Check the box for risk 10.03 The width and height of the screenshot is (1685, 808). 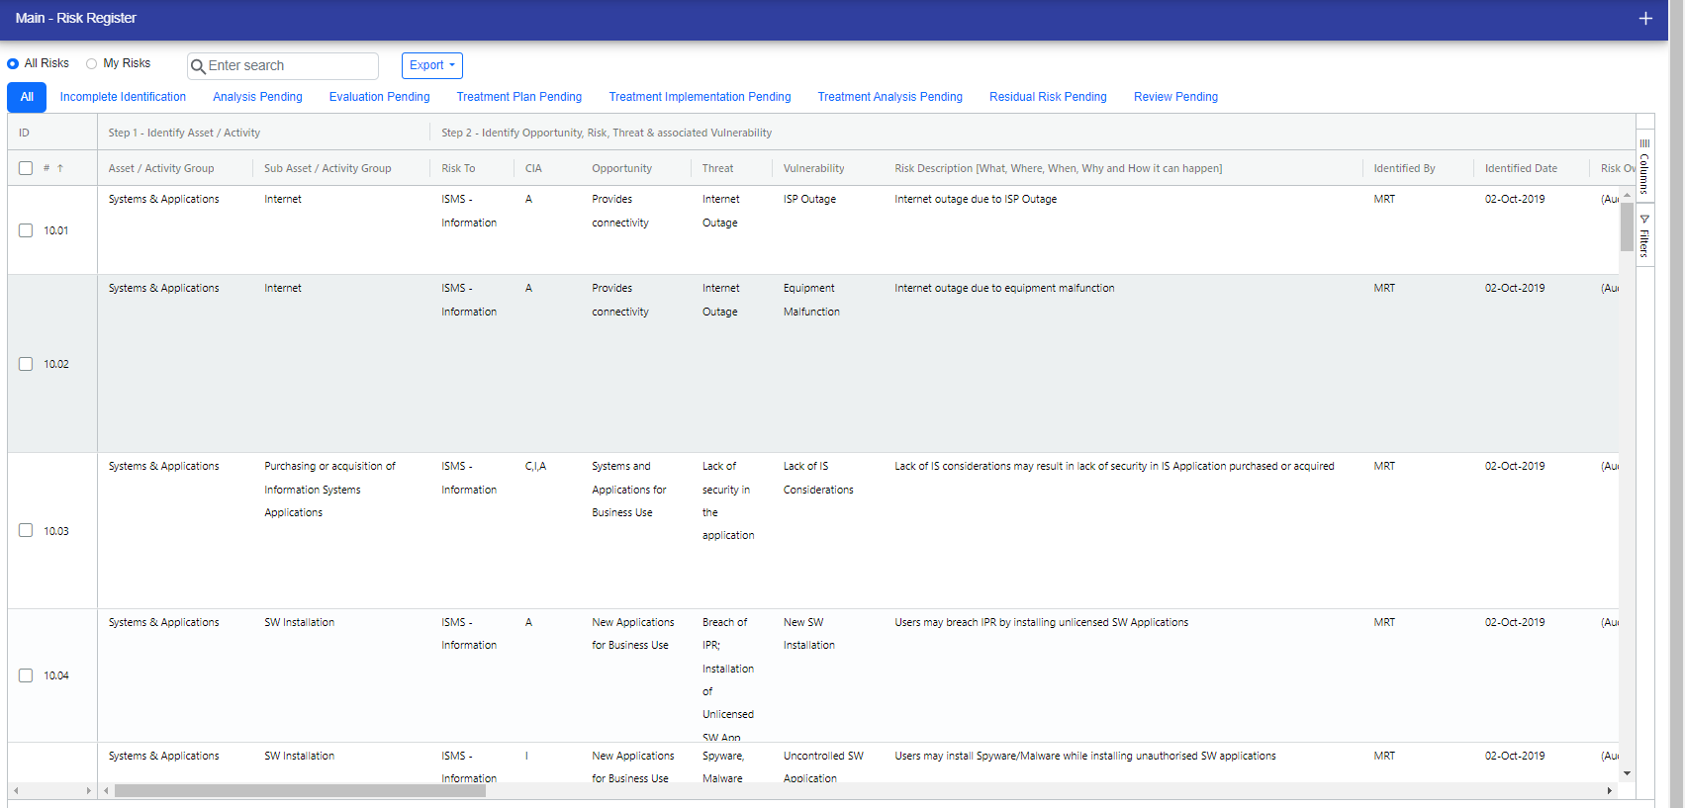(26, 530)
